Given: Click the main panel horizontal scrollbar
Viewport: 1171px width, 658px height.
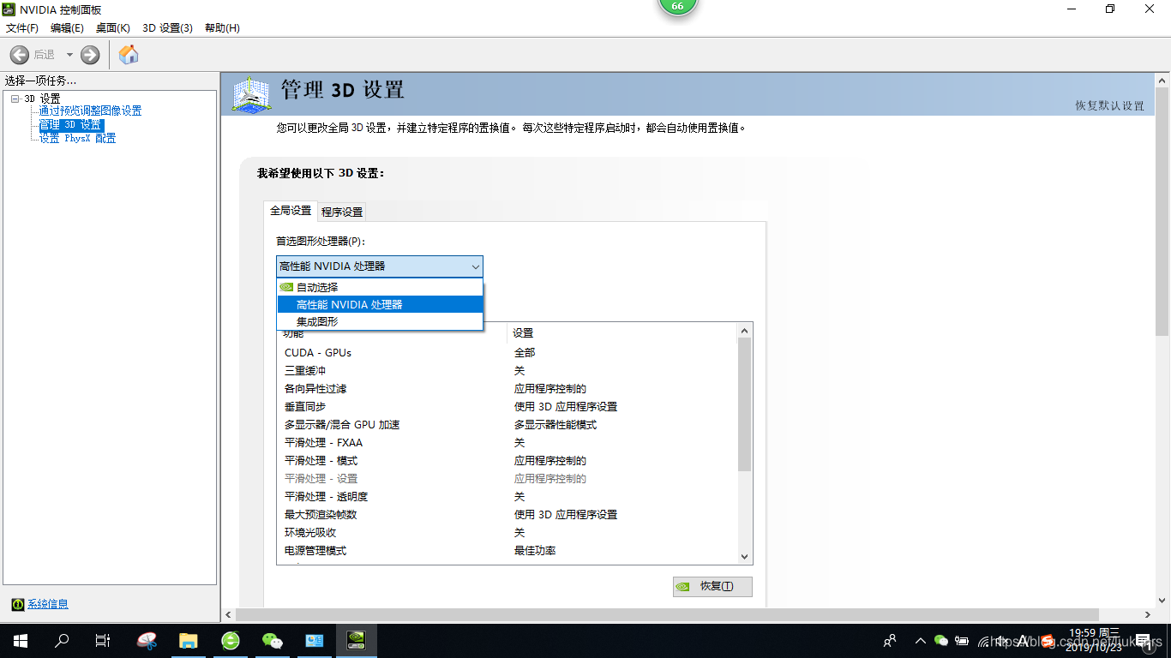Looking at the screenshot, I should tap(667, 615).
